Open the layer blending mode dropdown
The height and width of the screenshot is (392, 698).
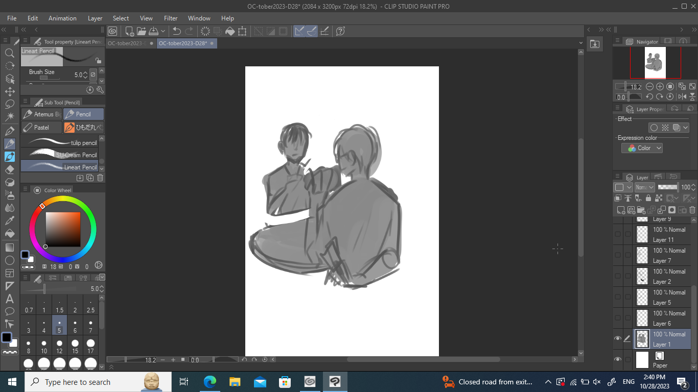coord(644,187)
